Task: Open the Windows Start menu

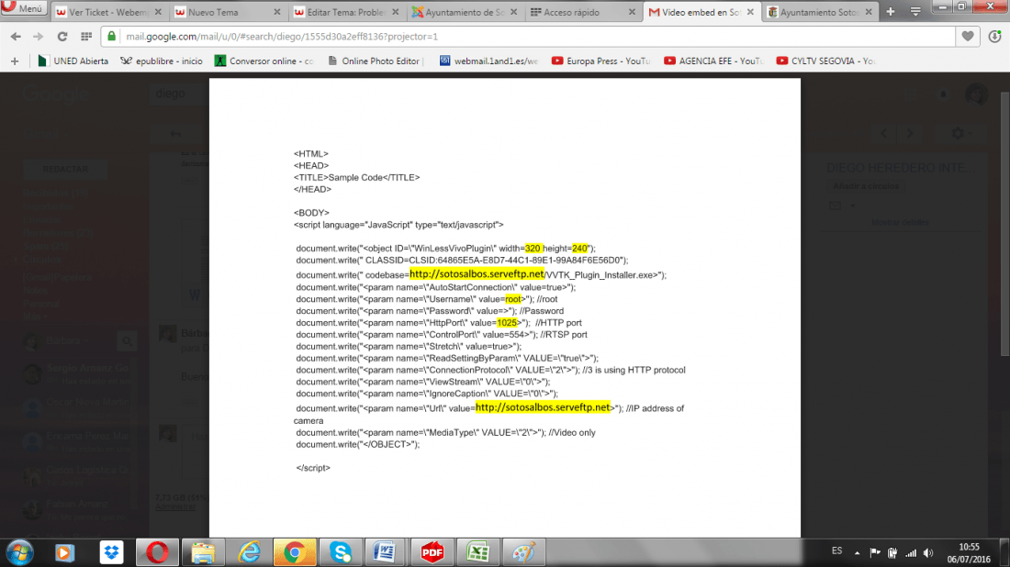Action: pos(19,553)
